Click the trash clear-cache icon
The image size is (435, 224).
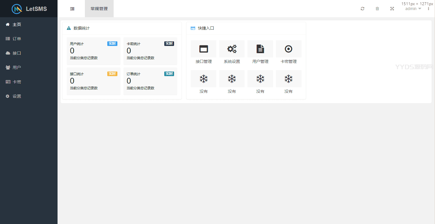377,9
